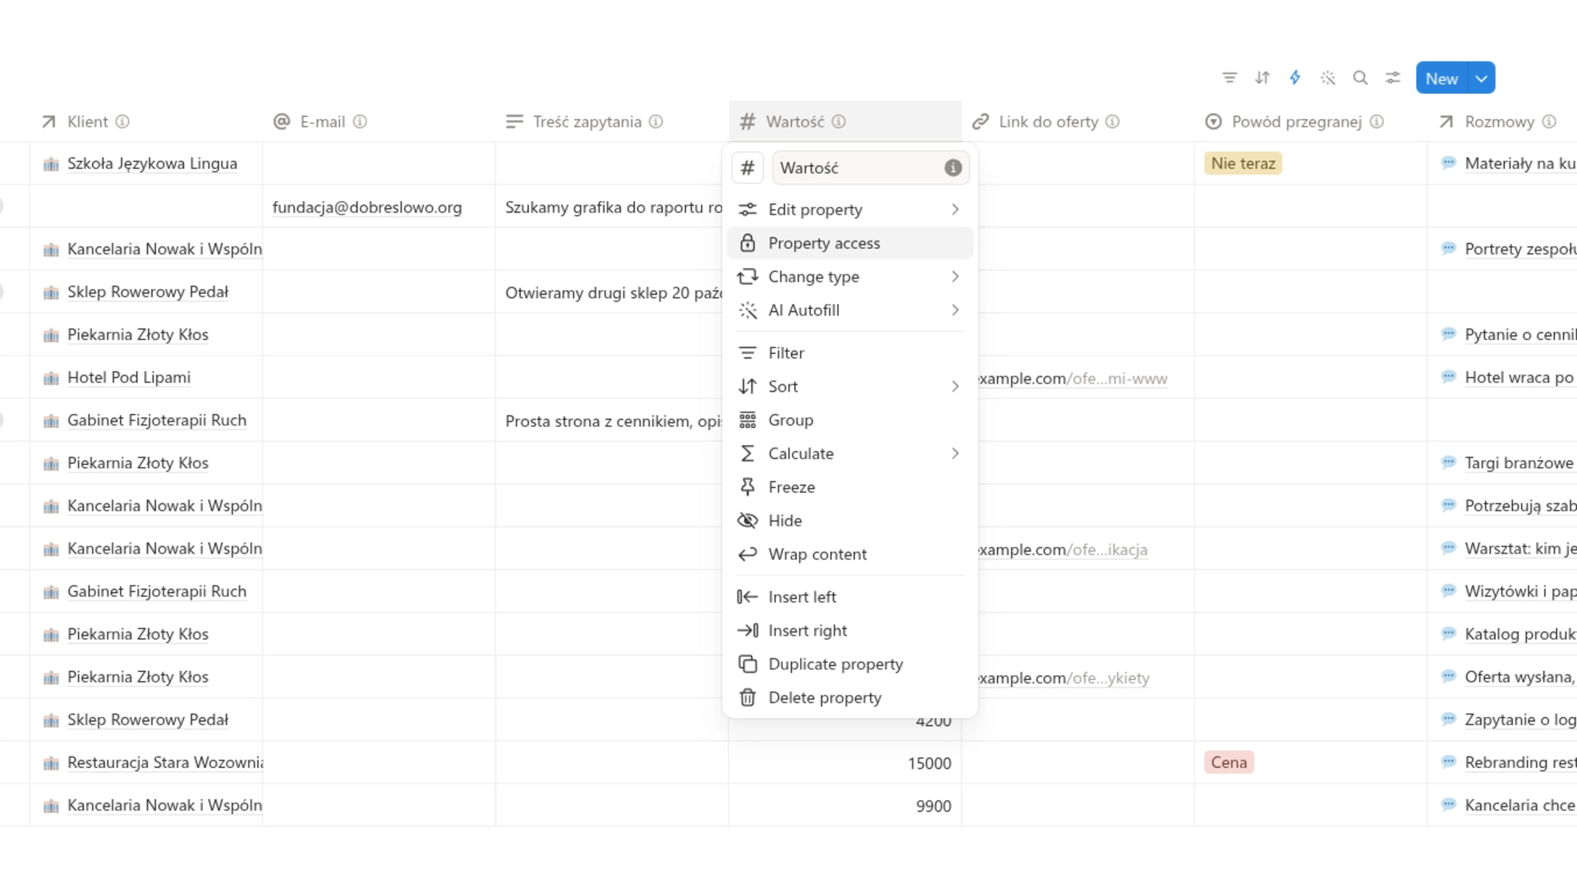The width and height of the screenshot is (1577, 887).
Task: Choose Insert left in the menu
Action: click(850, 597)
